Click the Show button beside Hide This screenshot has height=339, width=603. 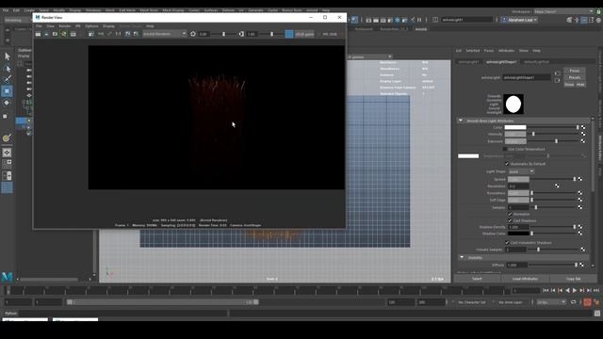(x=569, y=85)
